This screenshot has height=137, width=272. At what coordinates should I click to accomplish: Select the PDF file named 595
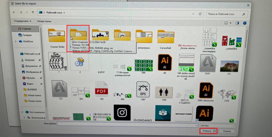point(101,91)
